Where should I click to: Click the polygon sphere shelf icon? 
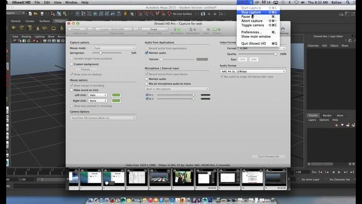[x=14, y=28]
